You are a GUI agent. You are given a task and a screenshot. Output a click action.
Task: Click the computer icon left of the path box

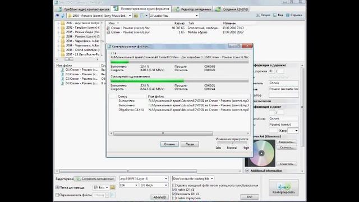click(x=57, y=16)
